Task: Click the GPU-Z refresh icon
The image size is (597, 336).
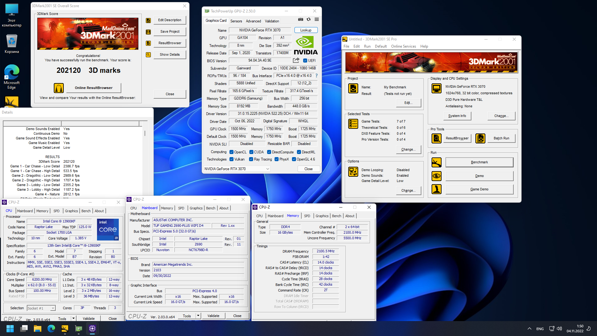Action: click(x=308, y=20)
